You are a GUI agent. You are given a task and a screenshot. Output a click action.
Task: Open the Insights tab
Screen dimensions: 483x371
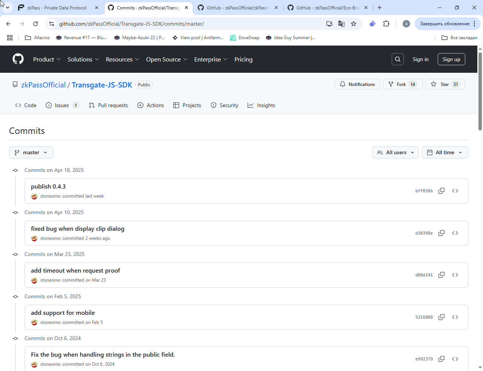(261, 105)
